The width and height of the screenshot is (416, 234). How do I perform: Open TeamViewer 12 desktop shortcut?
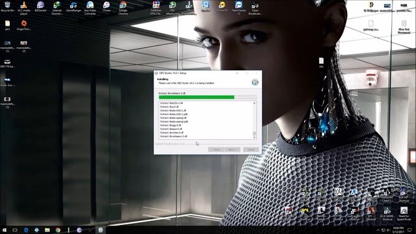click(x=239, y=7)
